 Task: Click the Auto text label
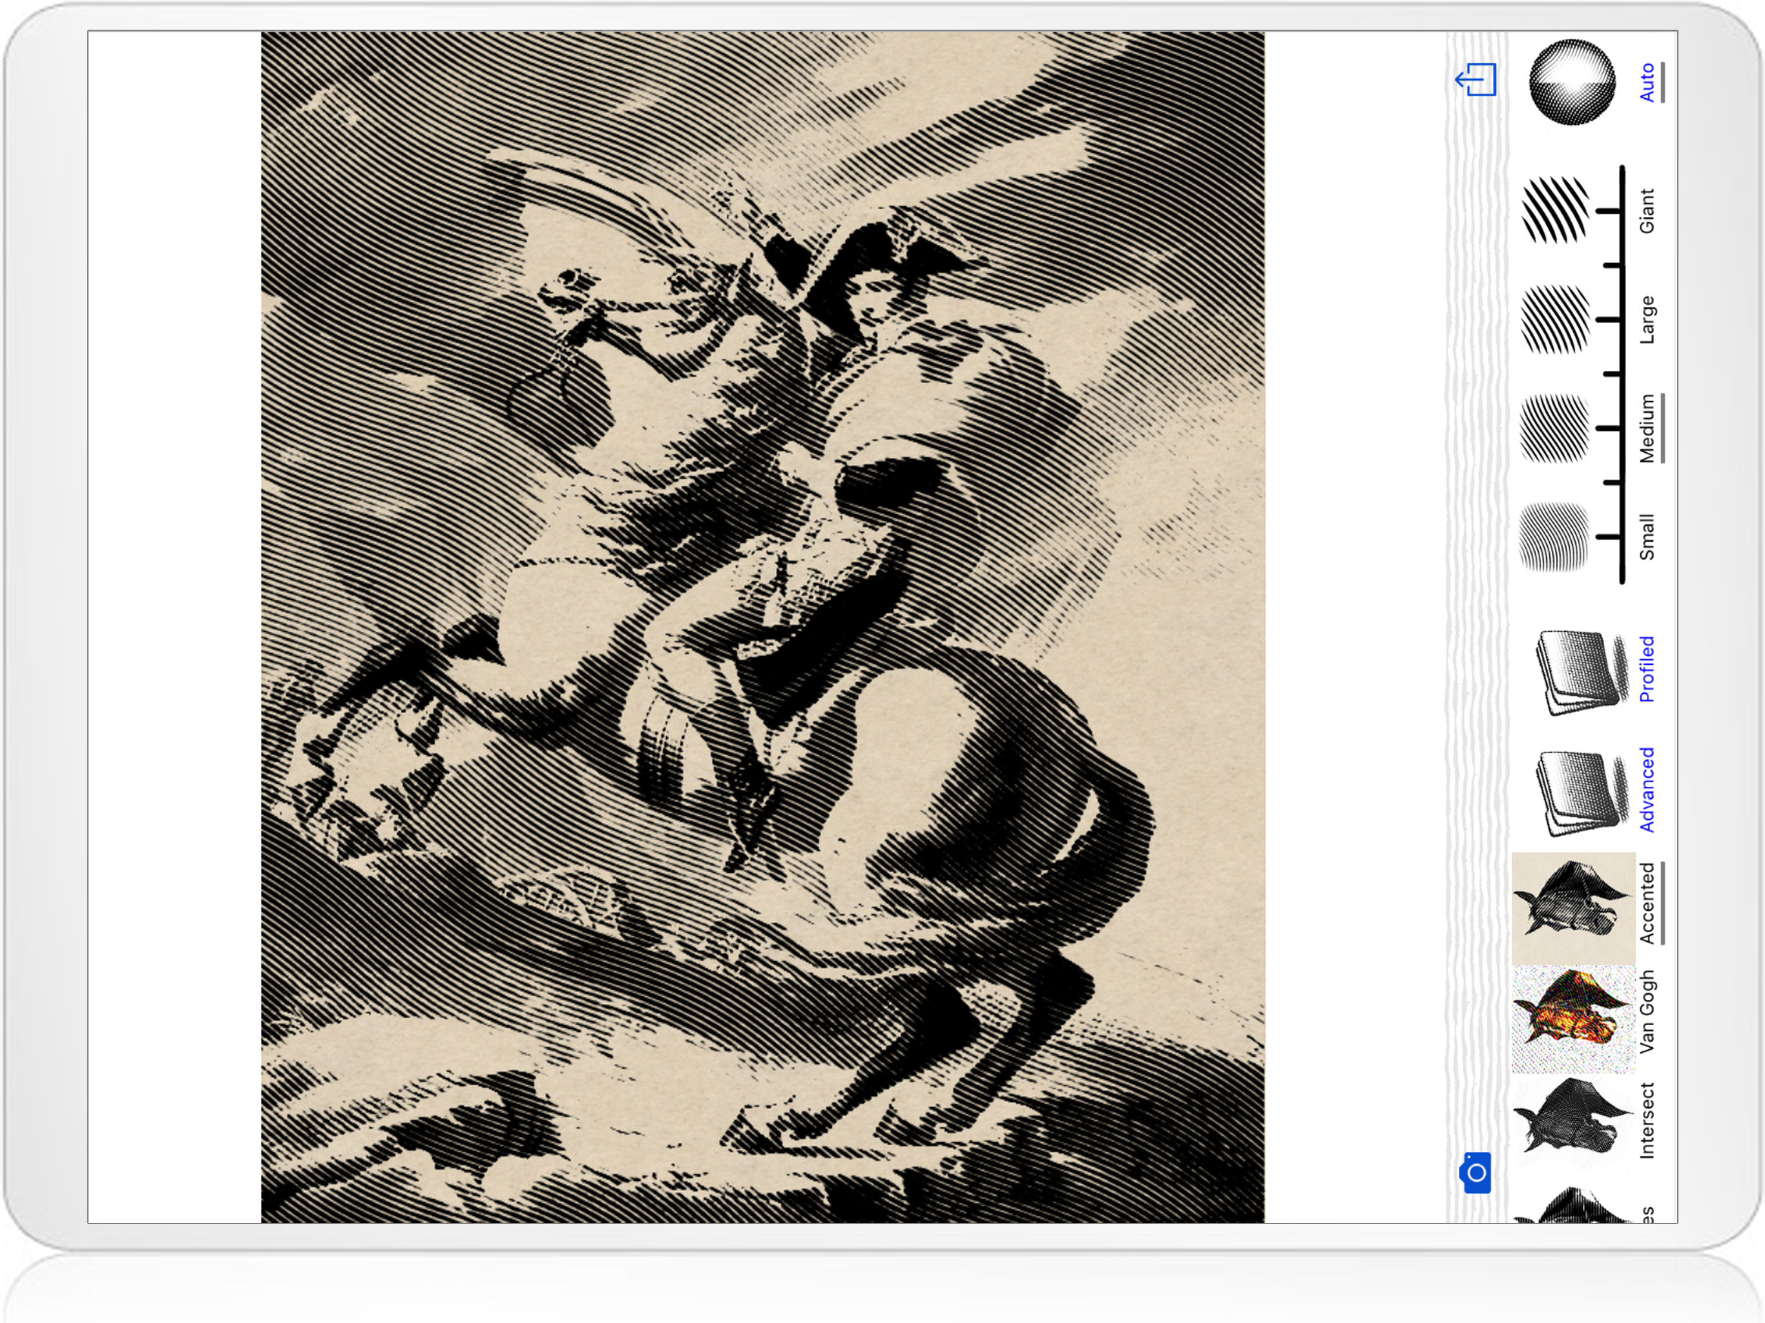1647,82
